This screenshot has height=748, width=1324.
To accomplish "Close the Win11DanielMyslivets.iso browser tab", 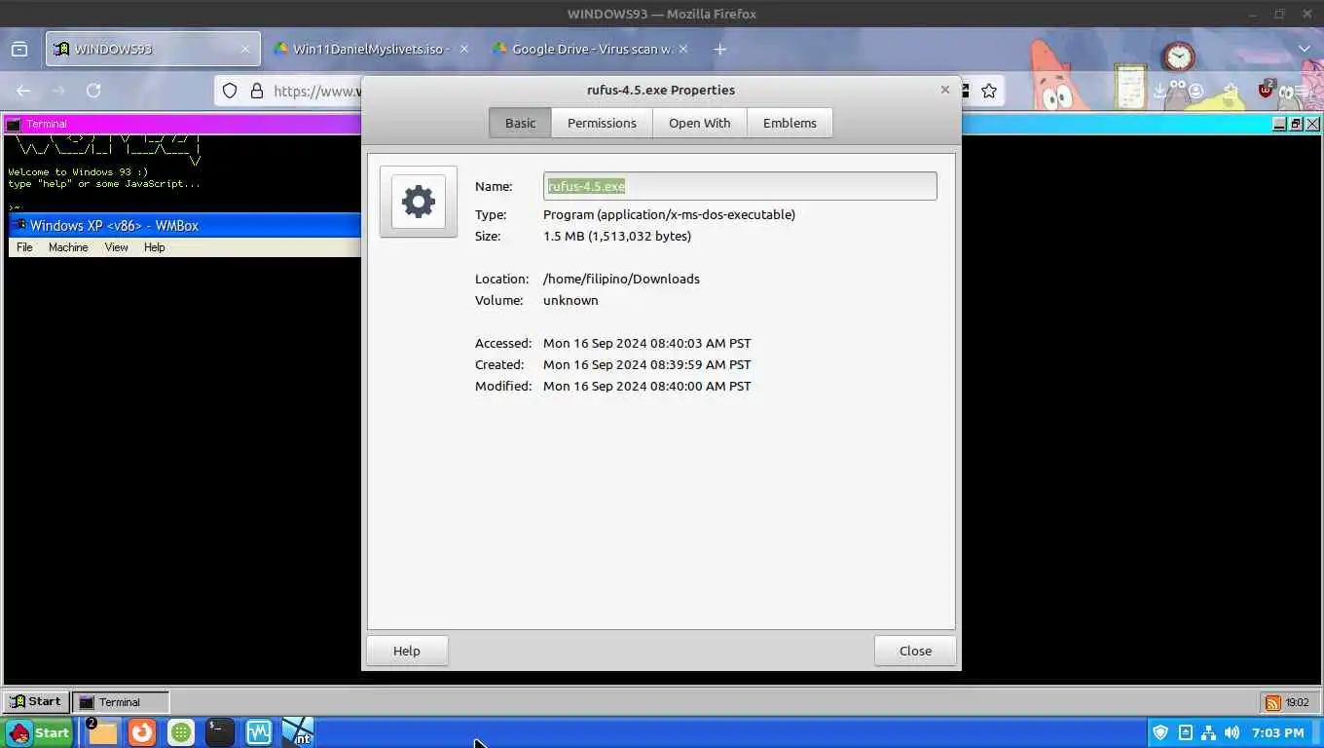I will tap(463, 49).
